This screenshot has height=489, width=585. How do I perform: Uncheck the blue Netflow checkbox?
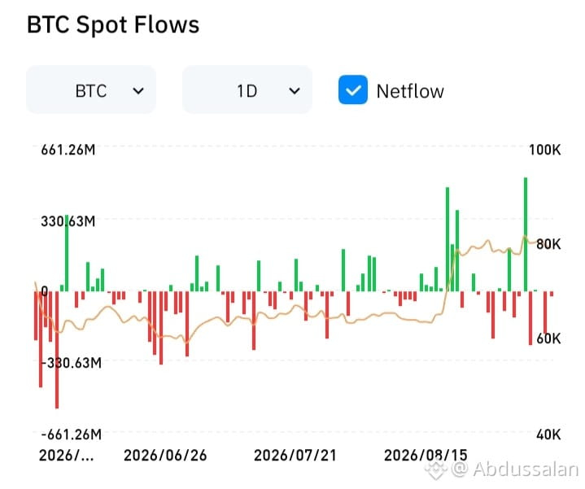pos(353,90)
